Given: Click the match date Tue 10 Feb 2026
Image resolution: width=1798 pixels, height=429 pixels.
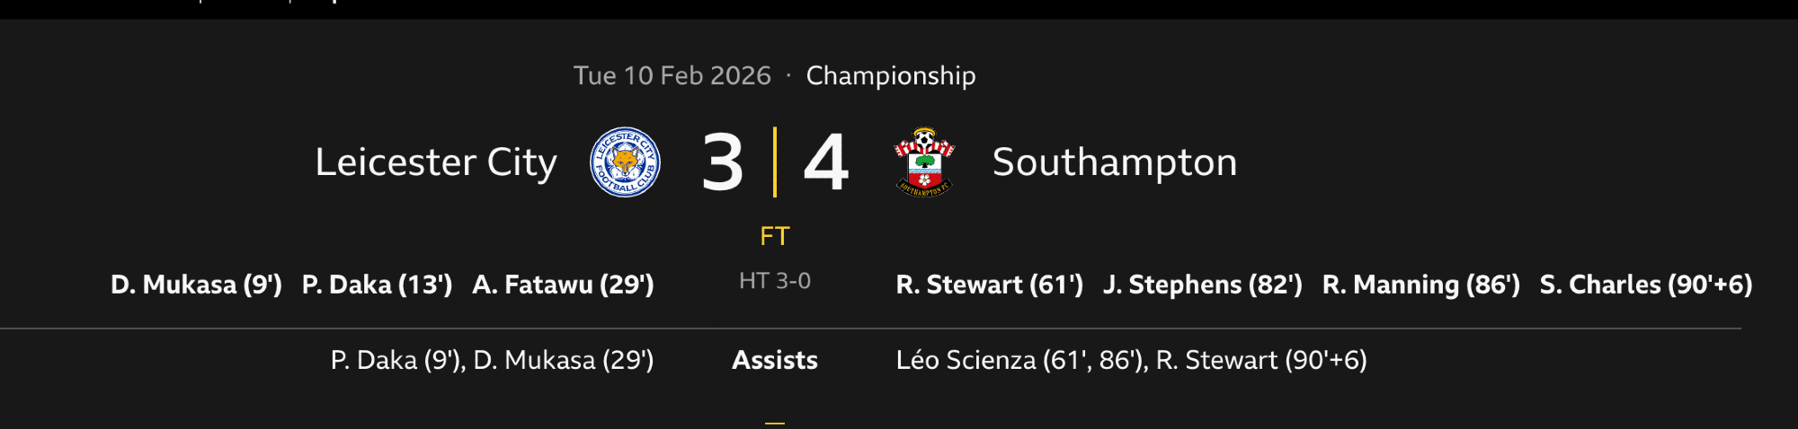Looking at the screenshot, I should (672, 75).
